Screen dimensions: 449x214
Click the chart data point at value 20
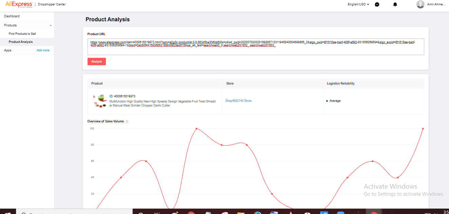[272, 194]
